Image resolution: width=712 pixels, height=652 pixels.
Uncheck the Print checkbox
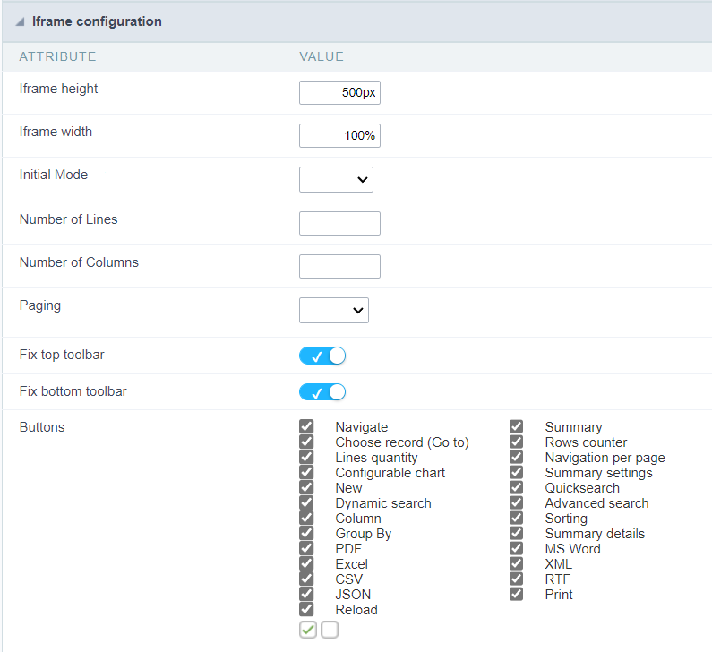[x=516, y=594]
